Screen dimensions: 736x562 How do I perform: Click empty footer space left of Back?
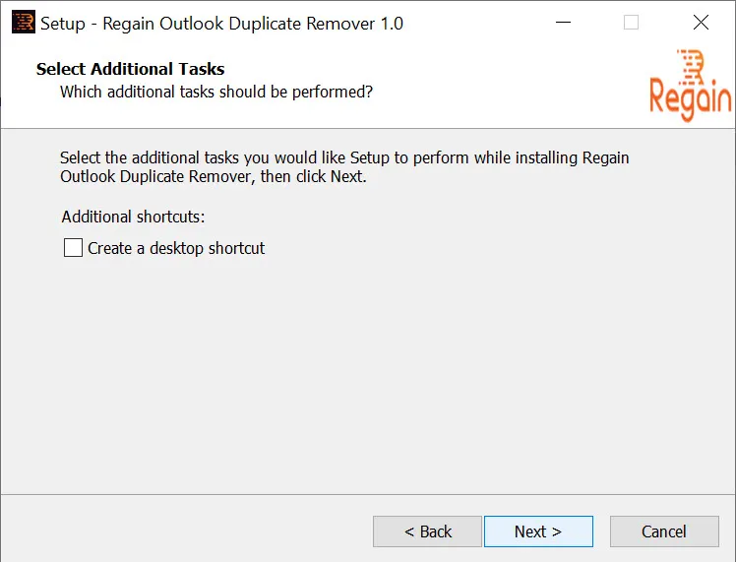(188, 531)
